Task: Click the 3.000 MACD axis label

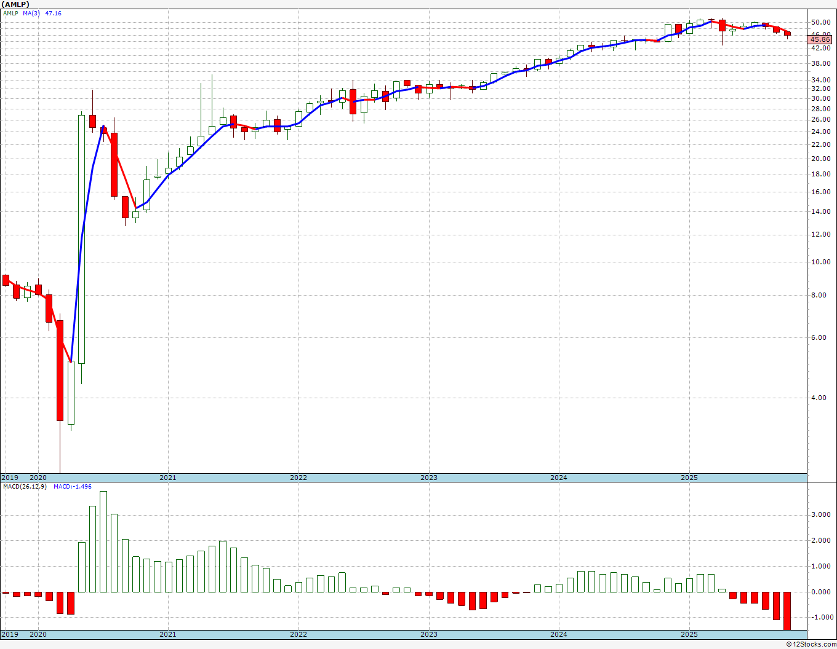Action: pos(822,514)
